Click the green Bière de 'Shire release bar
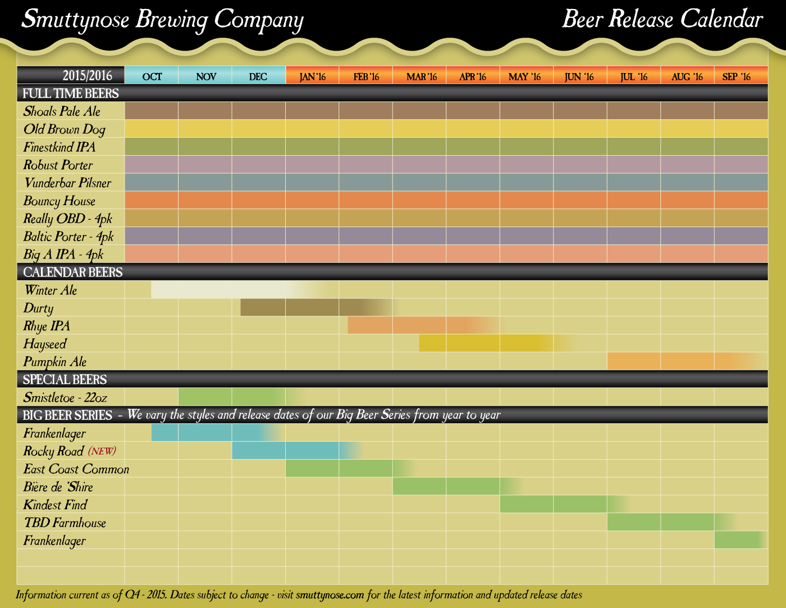 coord(457,487)
